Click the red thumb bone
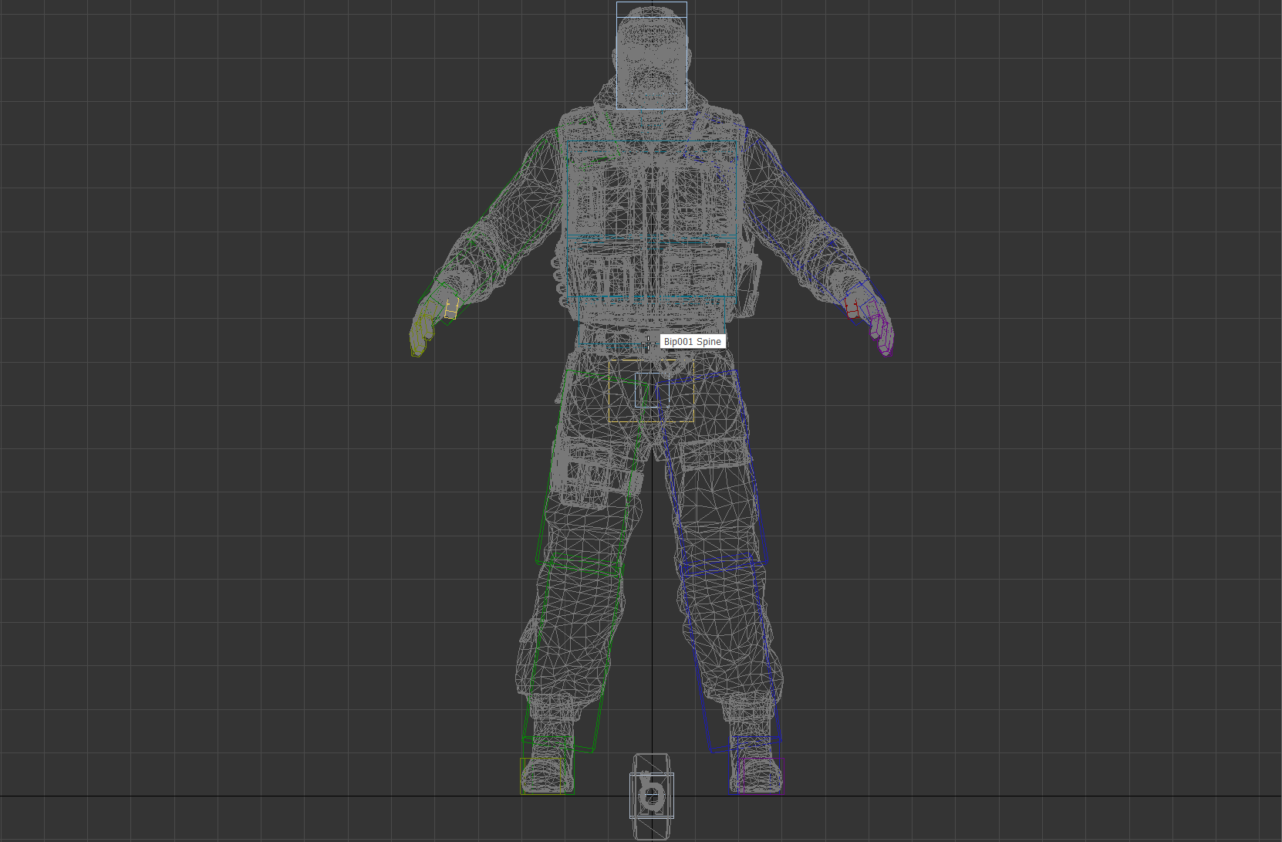This screenshot has width=1282, height=842. pos(852,309)
